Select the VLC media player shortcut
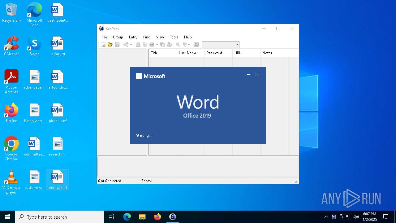Viewport: 396px width, 223px height. click(x=11, y=182)
